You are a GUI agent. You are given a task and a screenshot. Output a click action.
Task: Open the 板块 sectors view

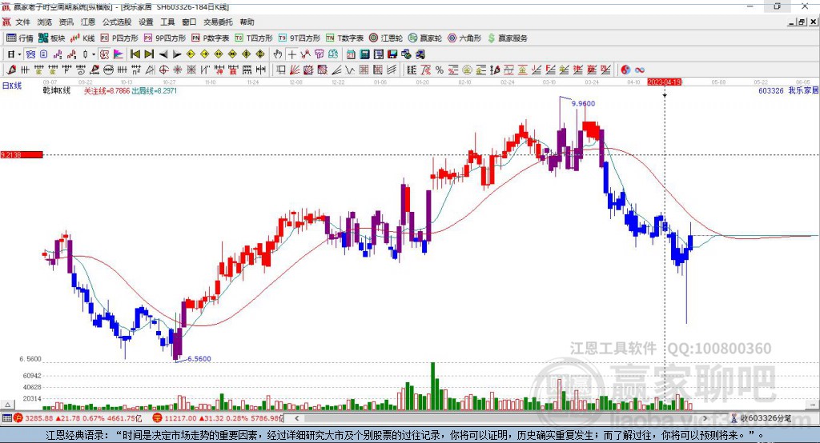[x=51, y=38]
